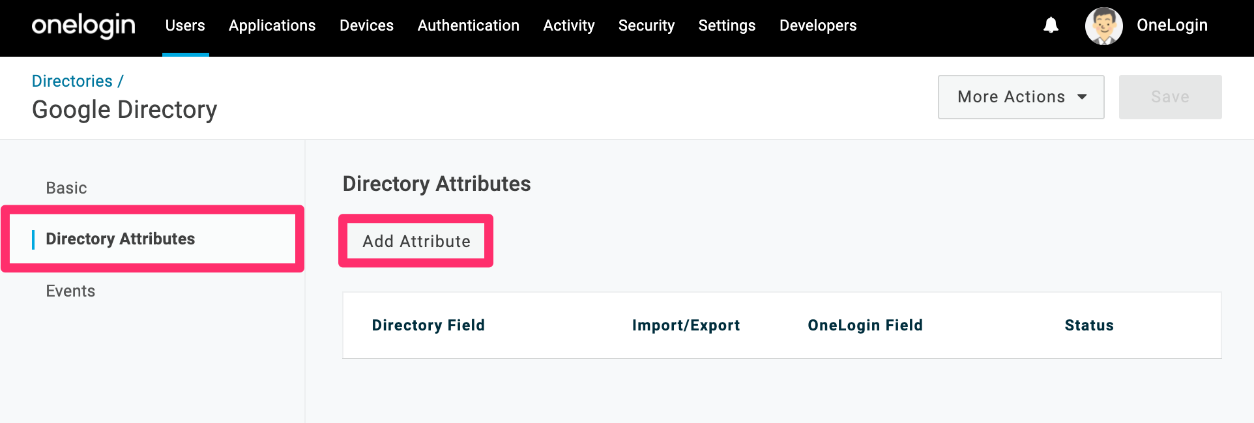1254x423 pixels.
Task: Click the OneLogin Field column header
Action: click(865, 325)
